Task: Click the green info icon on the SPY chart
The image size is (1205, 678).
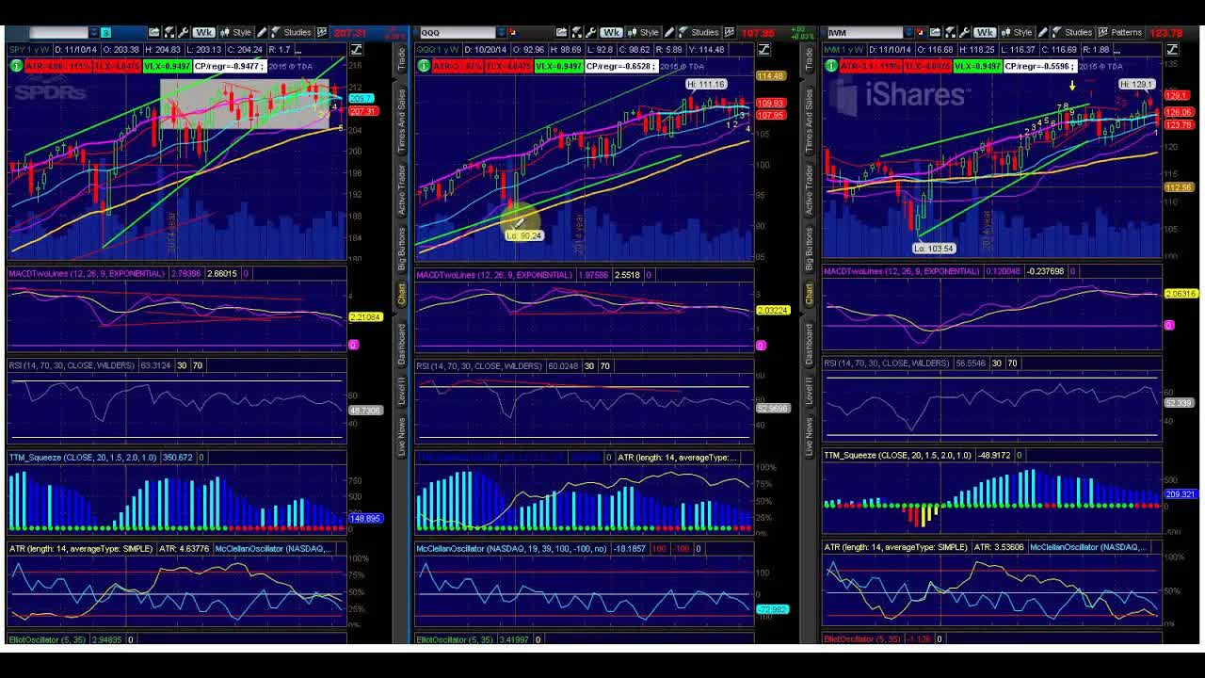Action: [16, 65]
